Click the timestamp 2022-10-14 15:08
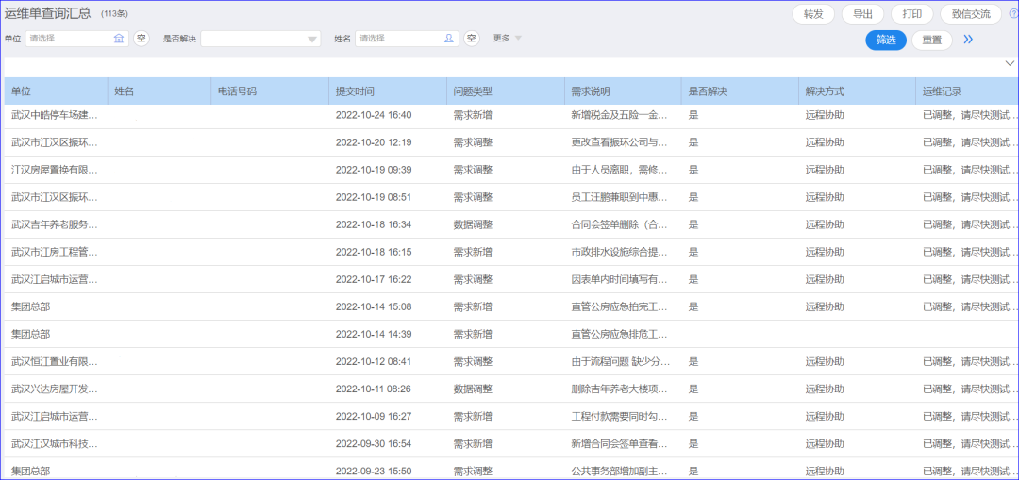The height and width of the screenshot is (480, 1019). [374, 306]
